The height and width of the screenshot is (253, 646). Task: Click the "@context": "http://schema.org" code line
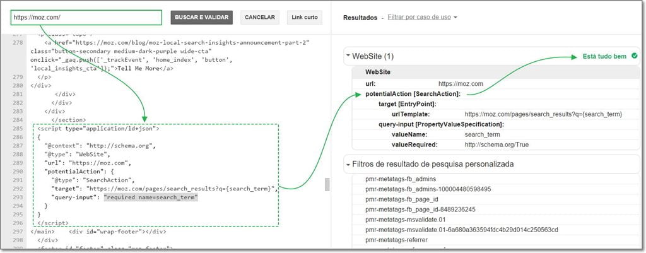99,146
